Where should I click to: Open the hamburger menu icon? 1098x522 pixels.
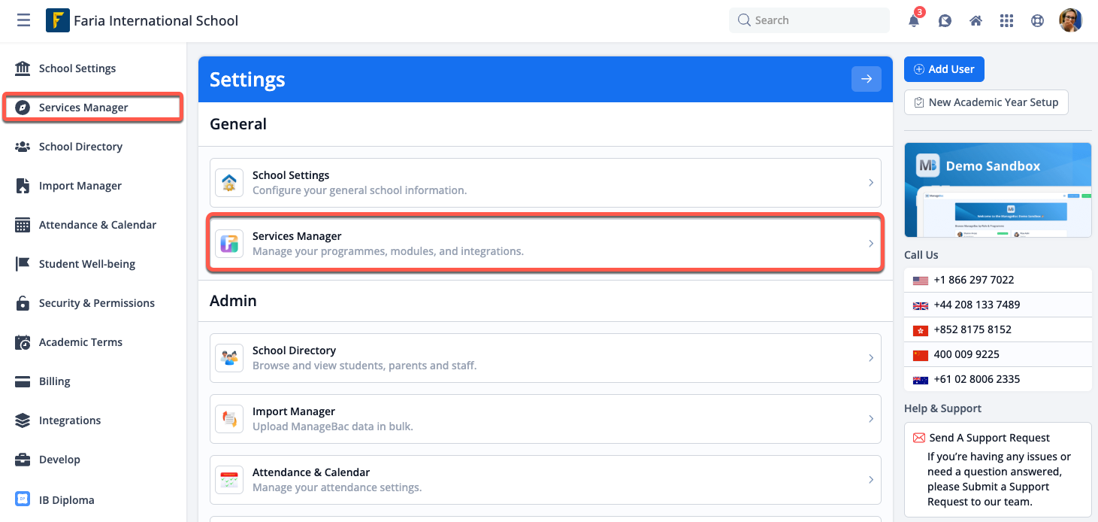pos(24,20)
